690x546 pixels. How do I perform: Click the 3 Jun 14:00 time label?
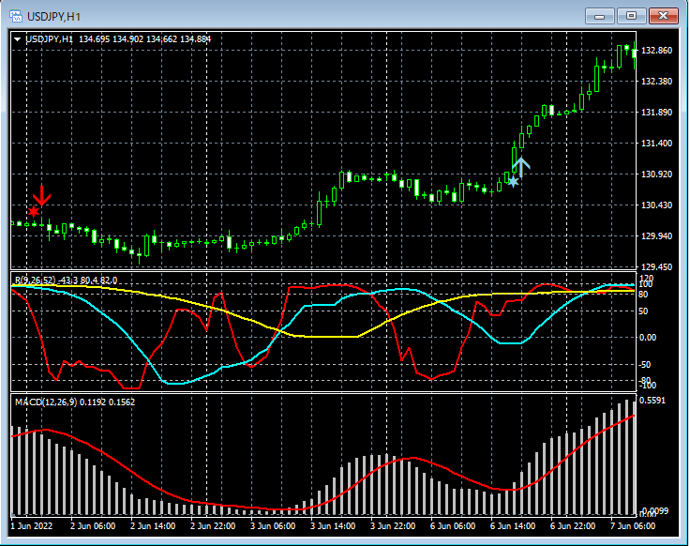pos(333,526)
